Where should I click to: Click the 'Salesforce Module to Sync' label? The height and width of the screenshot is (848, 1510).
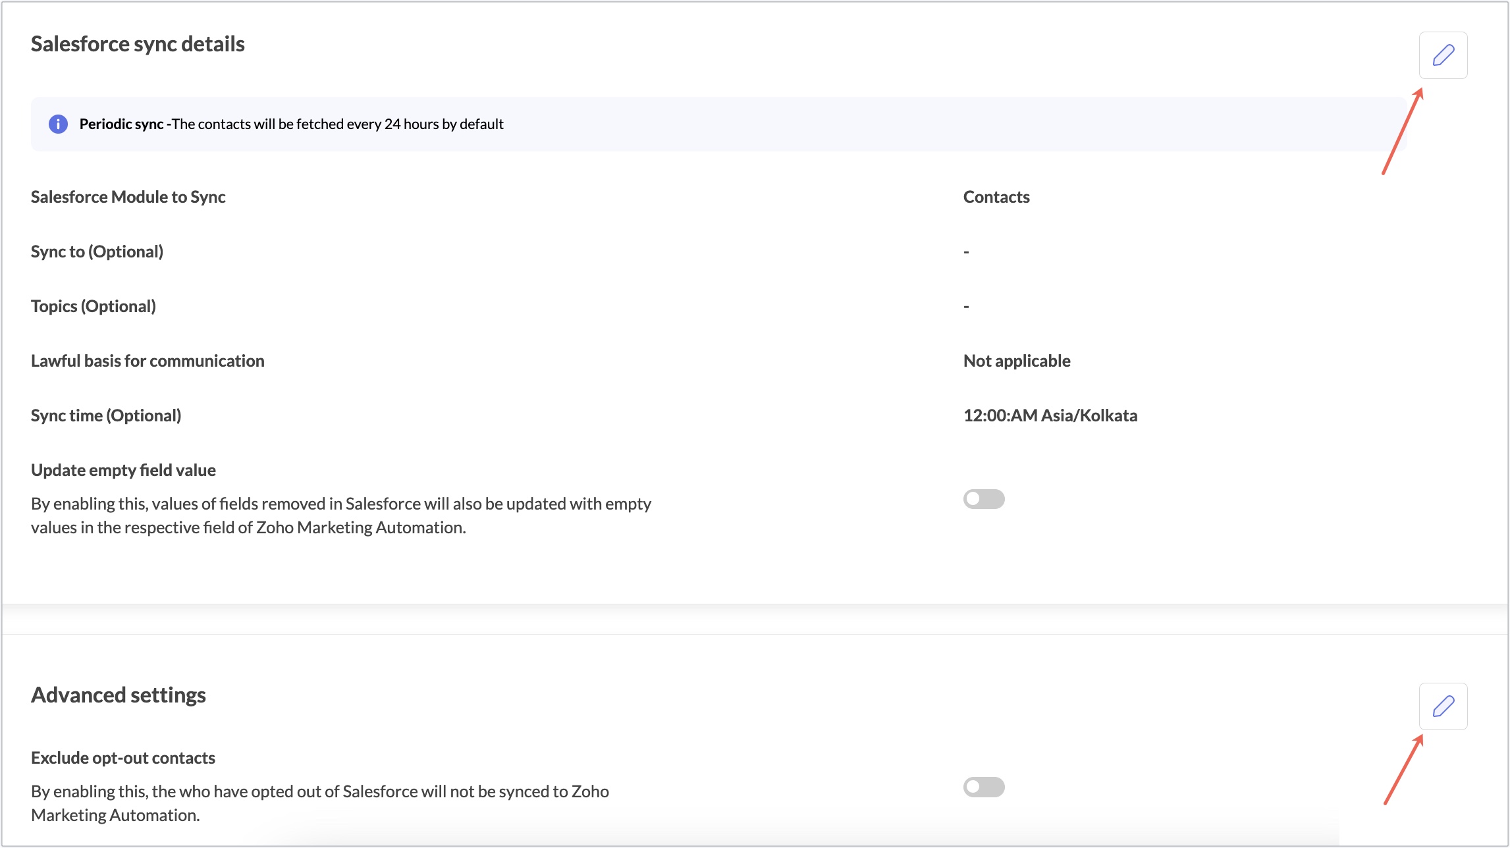click(128, 197)
